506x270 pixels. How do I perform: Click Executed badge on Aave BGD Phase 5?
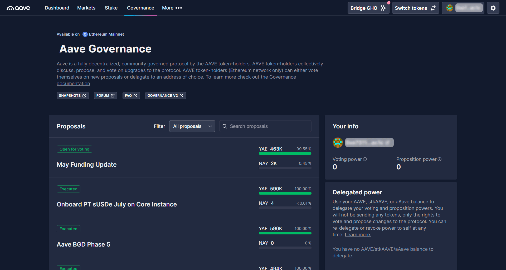coord(69,229)
